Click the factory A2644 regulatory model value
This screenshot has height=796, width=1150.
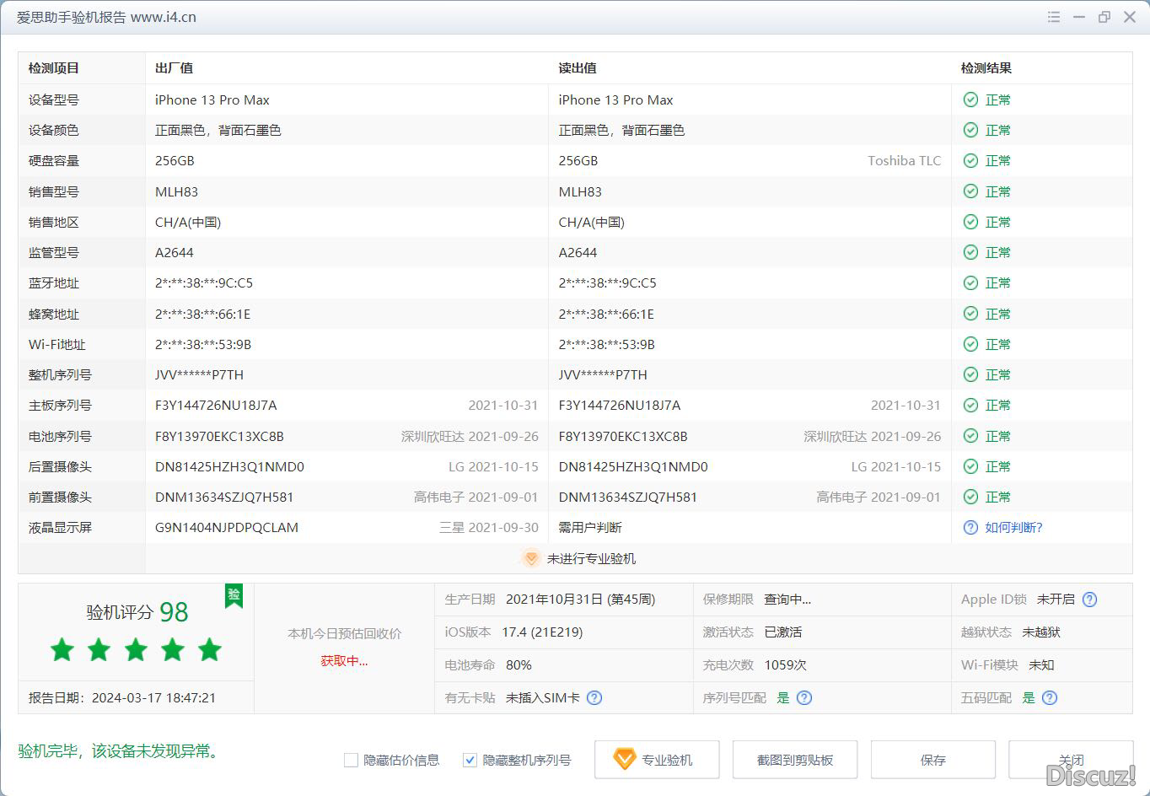[x=175, y=252]
